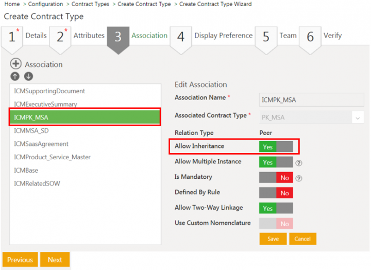Viewport: 371px width, 270px height.
Task: Enable the Is Mandatory switch
Action: click(276, 178)
